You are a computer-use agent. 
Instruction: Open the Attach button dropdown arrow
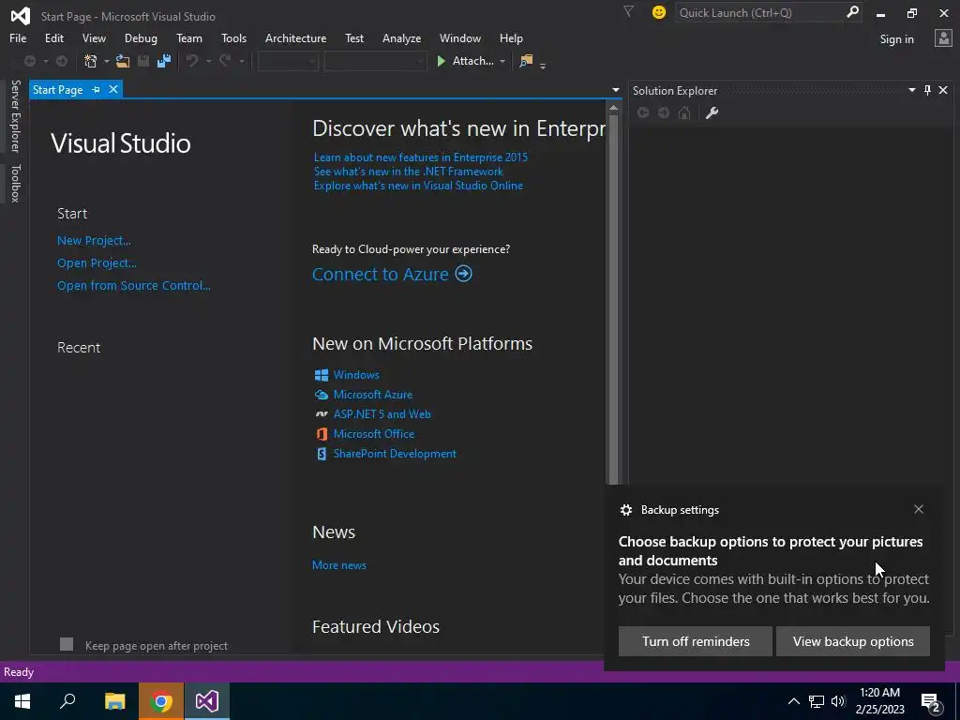502,61
